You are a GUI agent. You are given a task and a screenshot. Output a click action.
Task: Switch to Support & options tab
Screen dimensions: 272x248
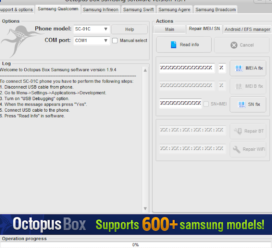16,9
